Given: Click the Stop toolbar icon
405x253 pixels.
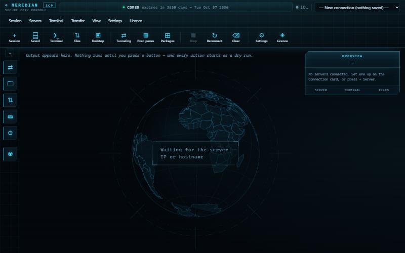Looking at the screenshot, I should point(193,37).
